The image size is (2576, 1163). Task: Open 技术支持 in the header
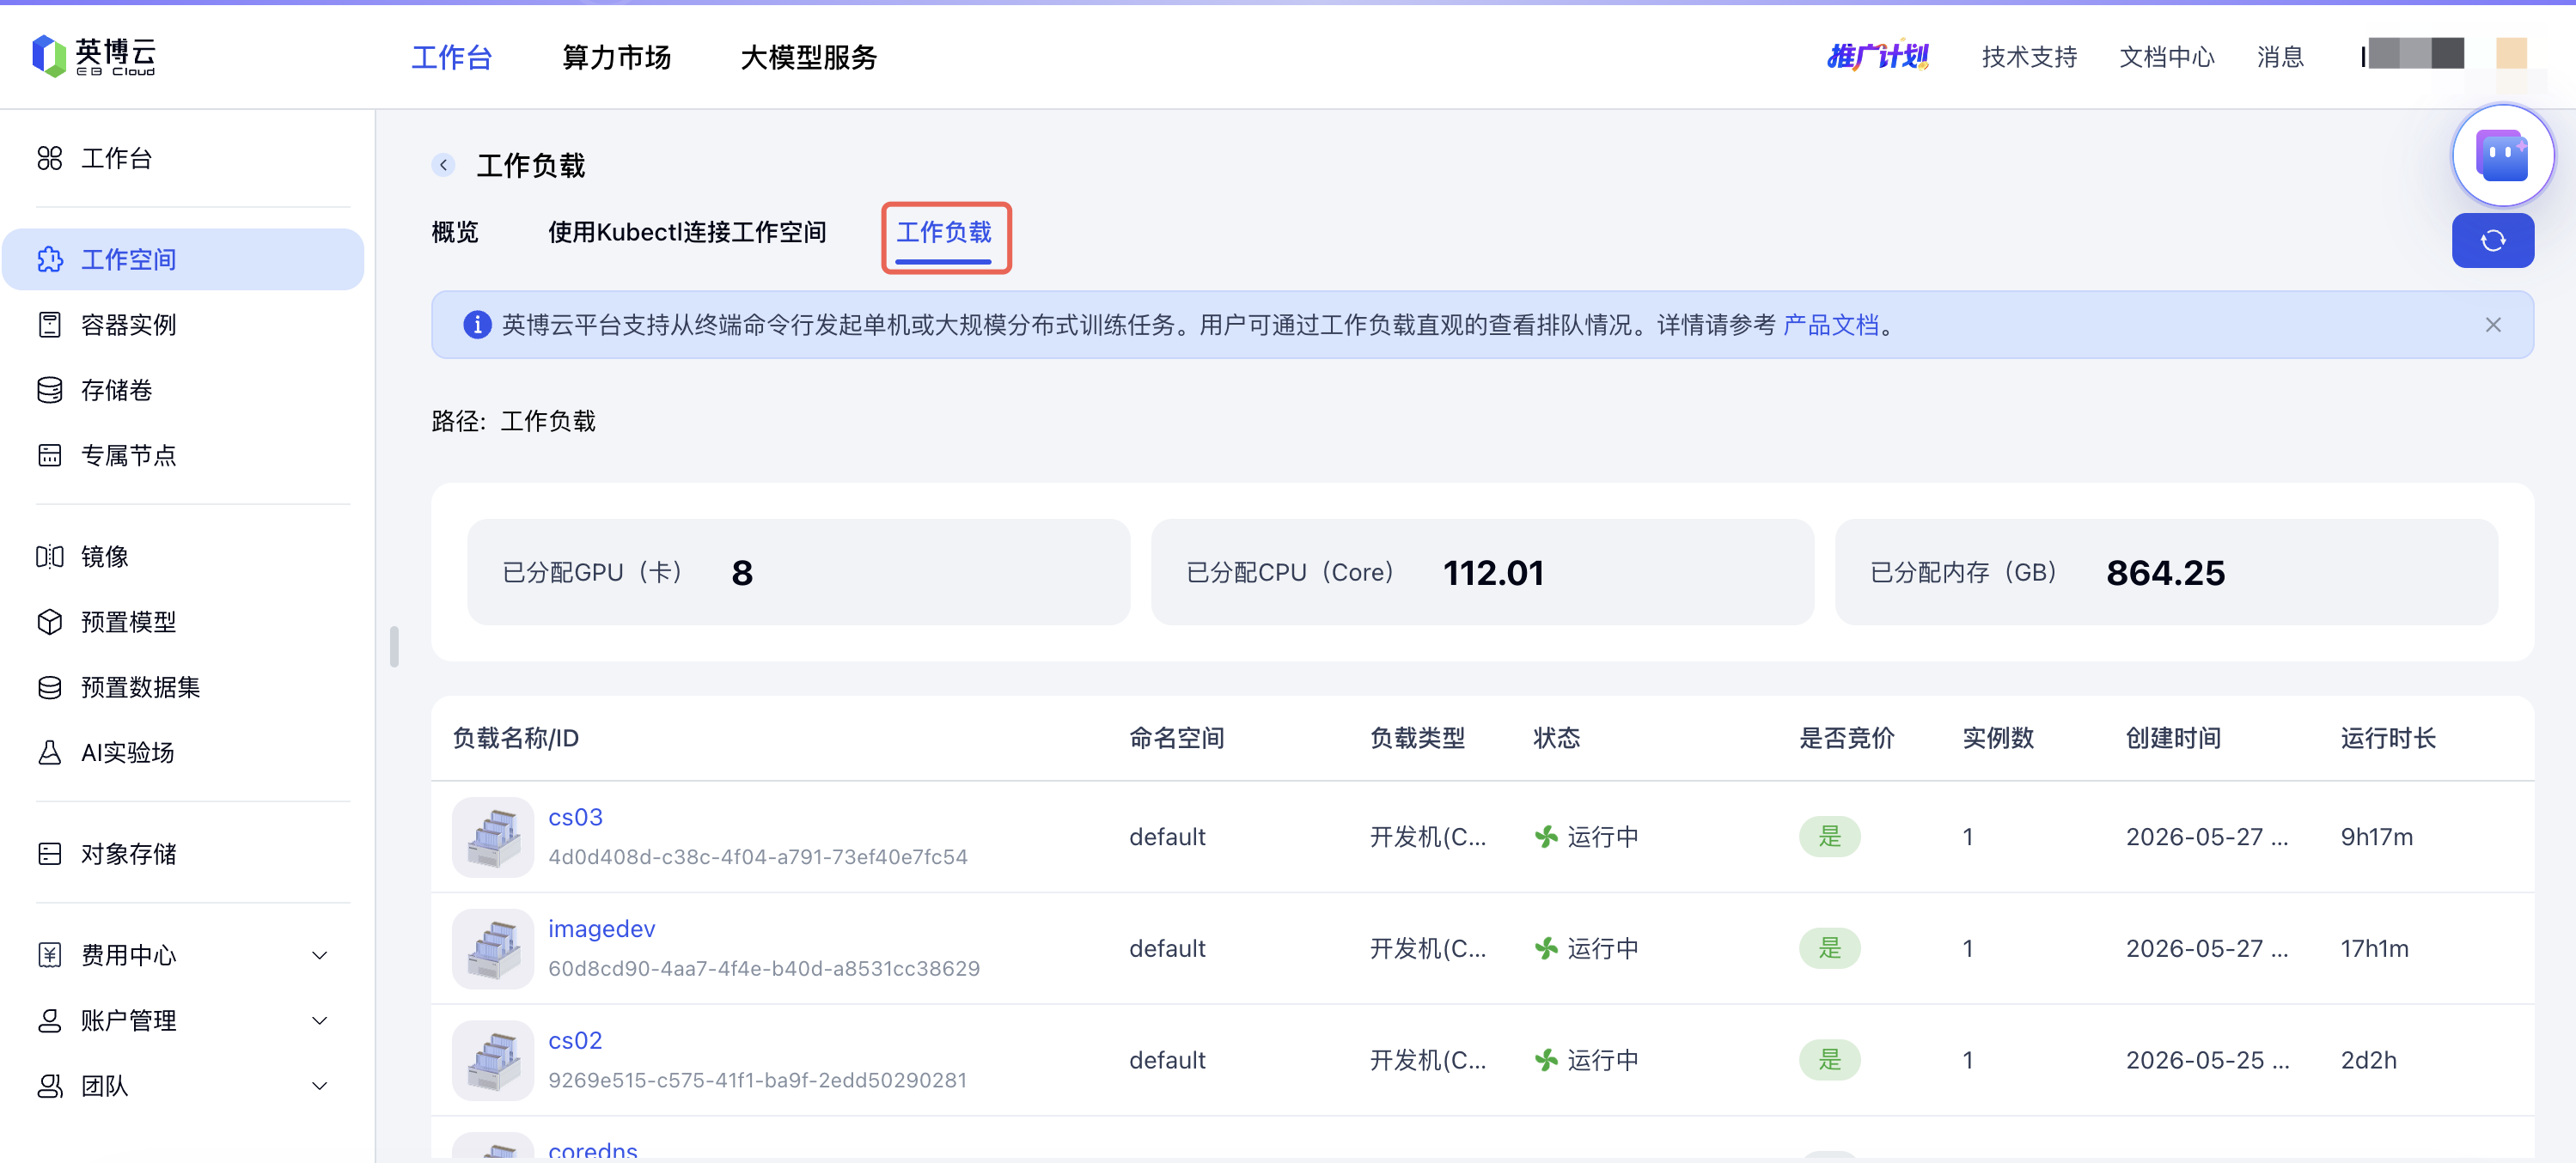click(2029, 57)
